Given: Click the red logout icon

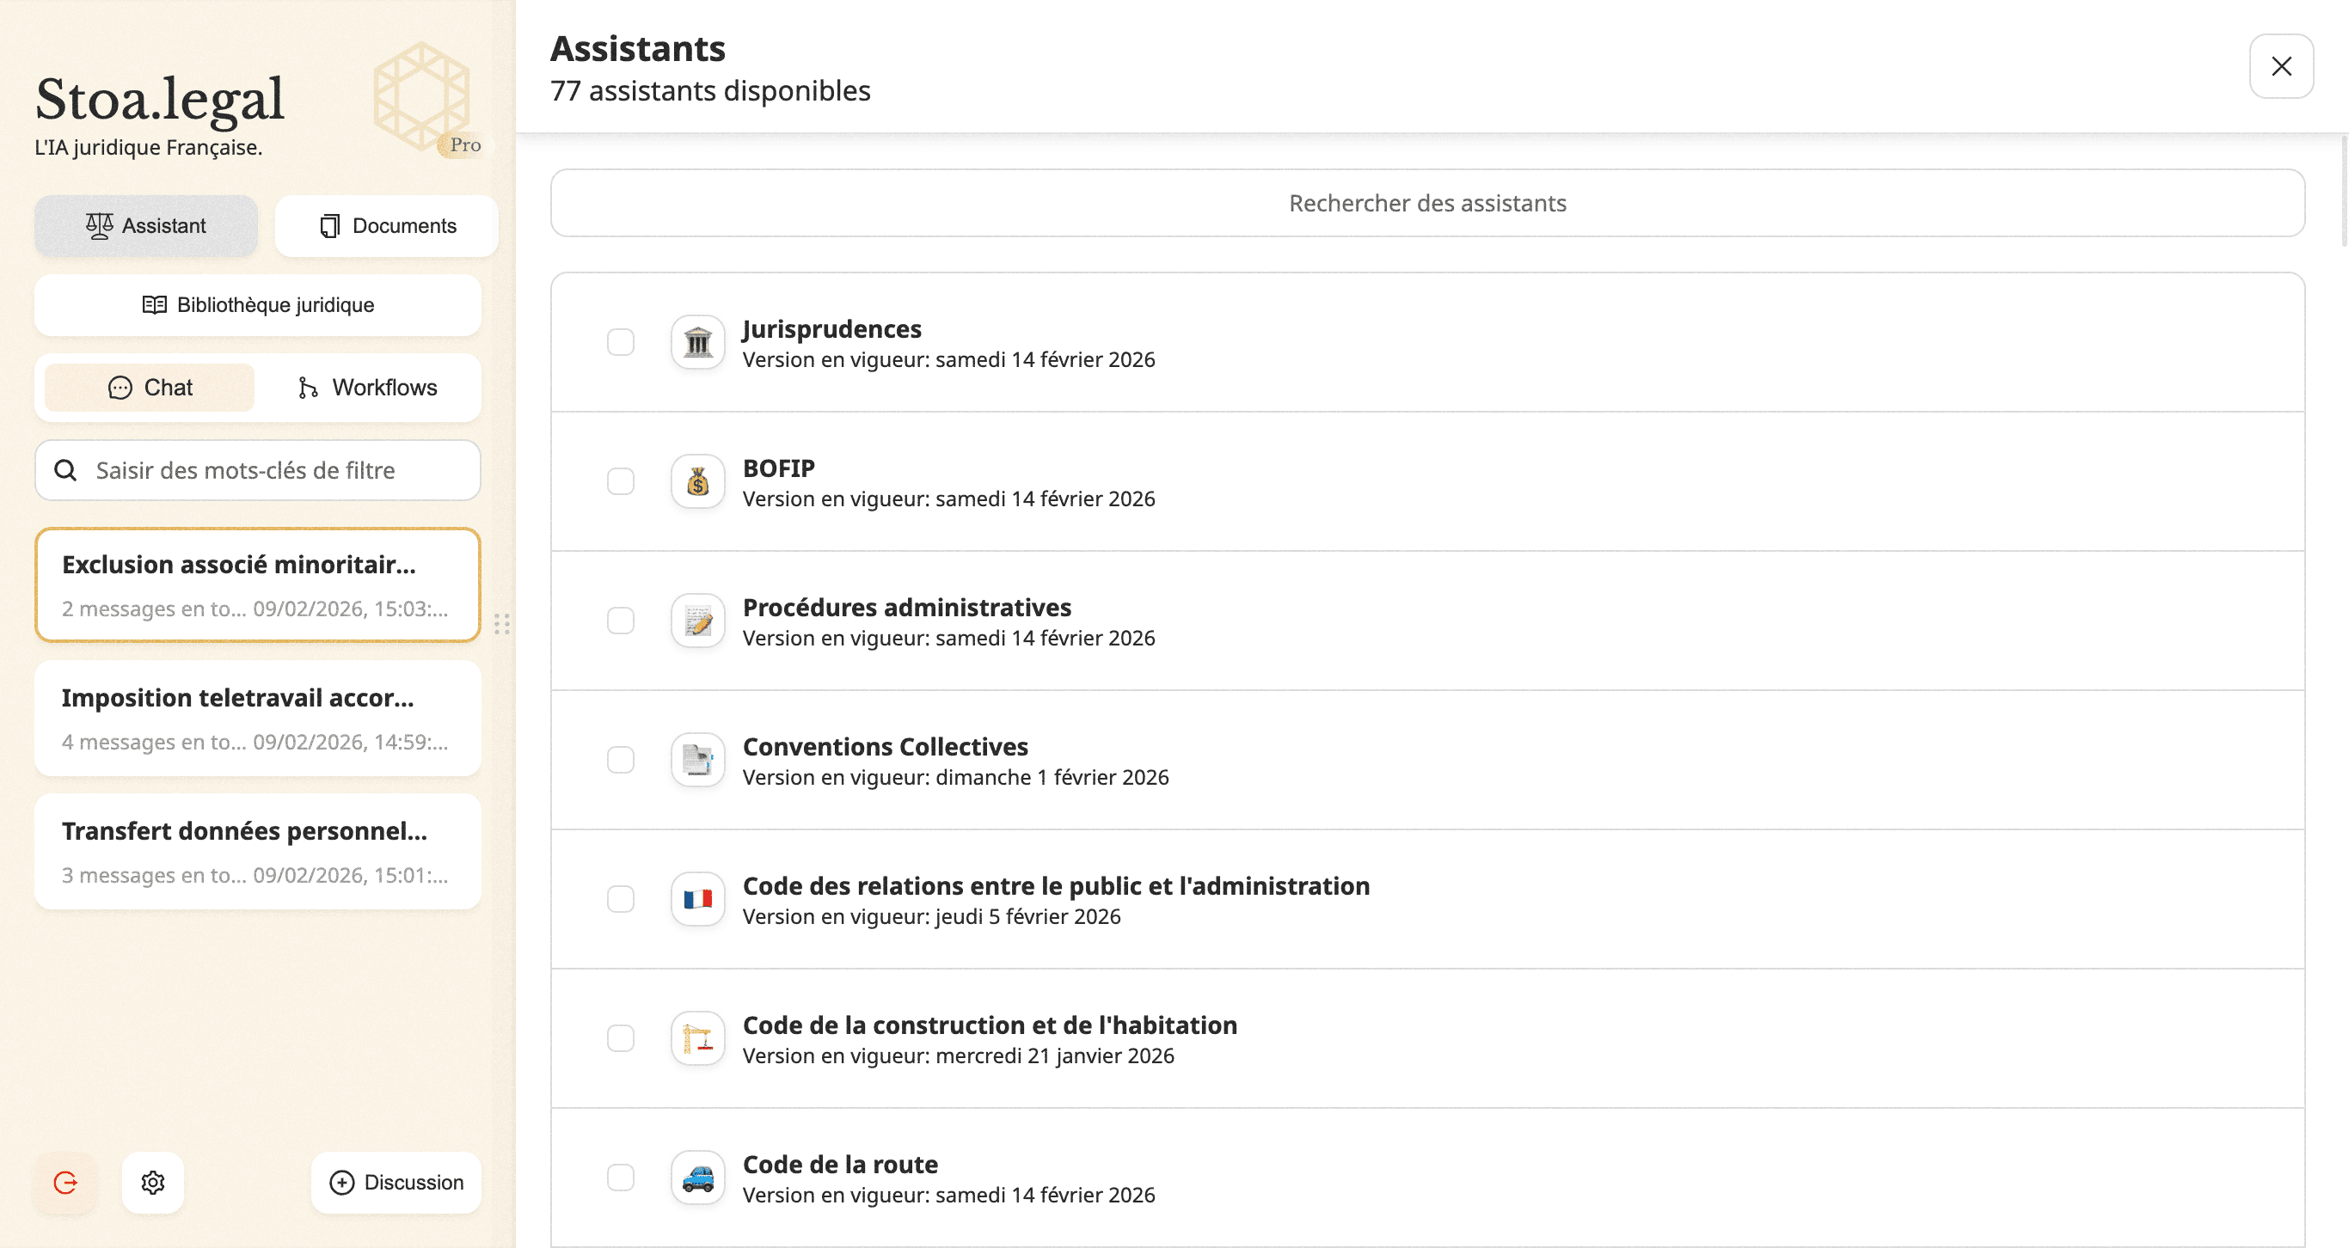Looking at the screenshot, I should tap(65, 1183).
